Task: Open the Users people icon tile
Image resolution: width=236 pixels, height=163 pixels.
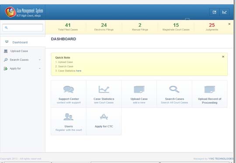Action: pyautogui.click(x=69, y=117)
